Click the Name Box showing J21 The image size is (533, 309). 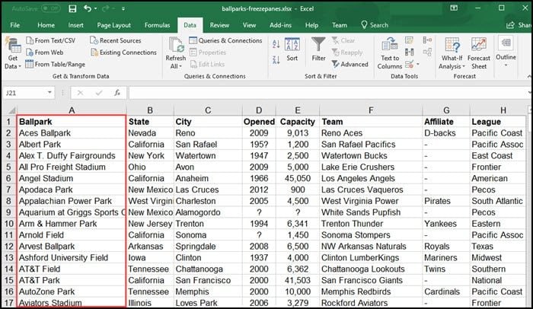coord(25,92)
